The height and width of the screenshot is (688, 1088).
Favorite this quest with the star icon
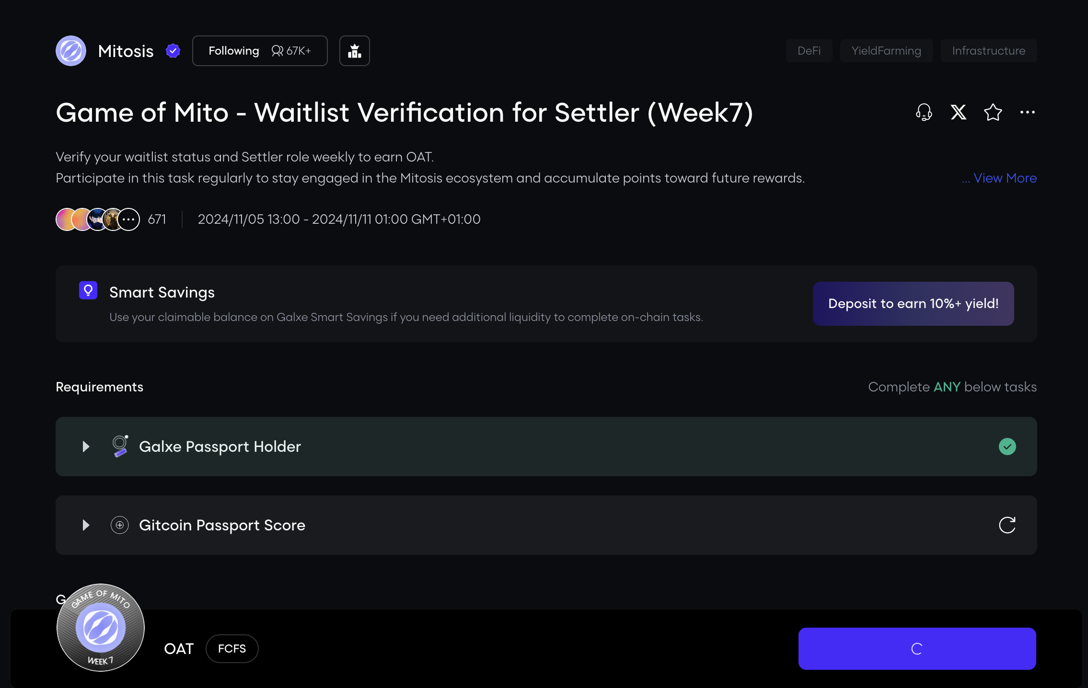[x=993, y=113]
